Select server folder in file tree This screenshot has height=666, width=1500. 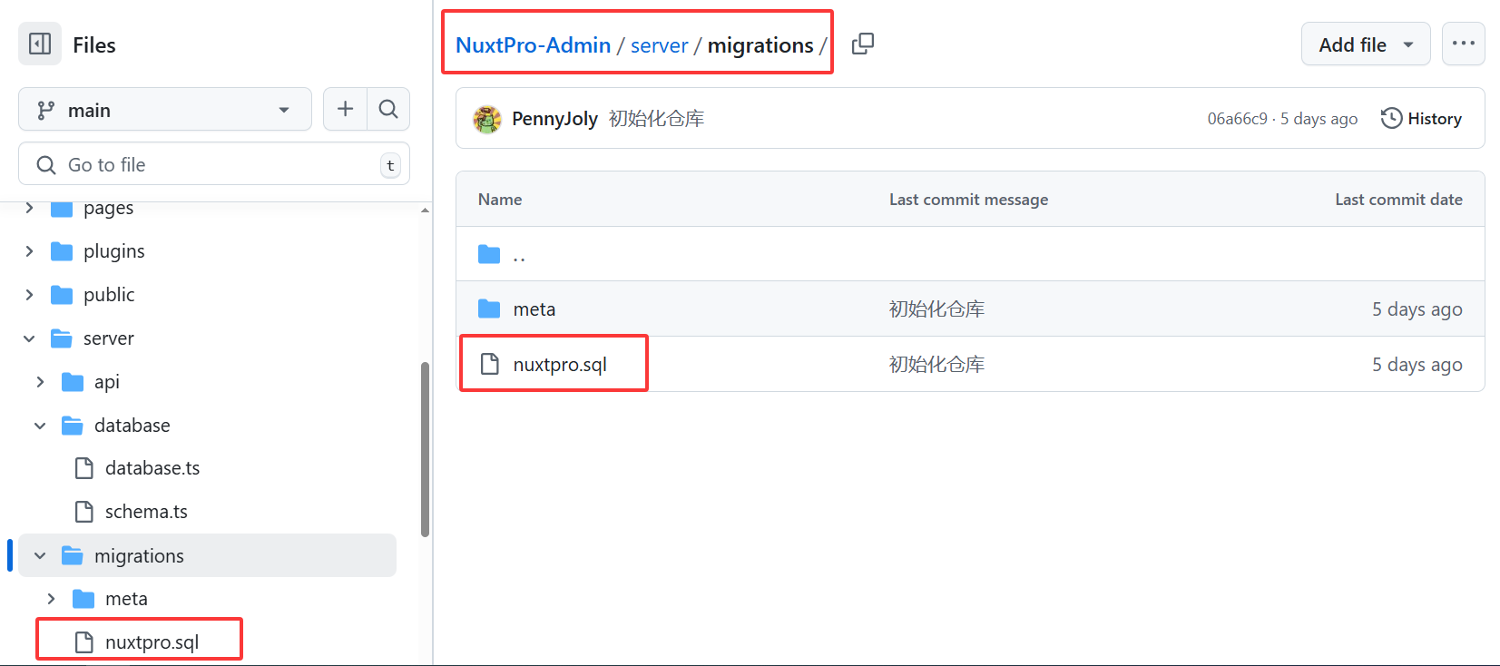pyautogui.click(x=109, y=338)
